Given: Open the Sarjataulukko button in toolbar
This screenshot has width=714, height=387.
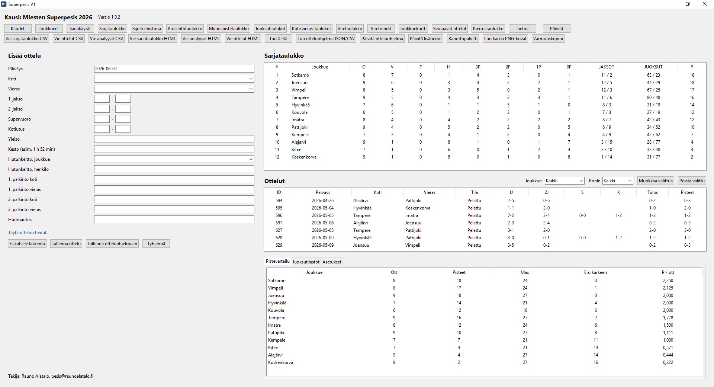Looking at the screenshot, I should (x=112, y=29).
